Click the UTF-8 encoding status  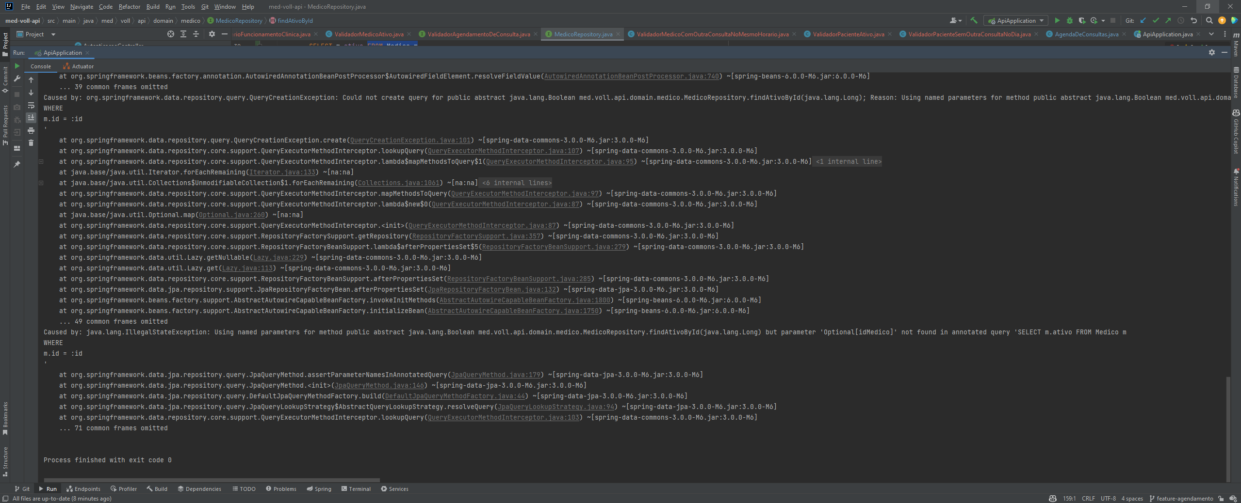coord(1108,498)
